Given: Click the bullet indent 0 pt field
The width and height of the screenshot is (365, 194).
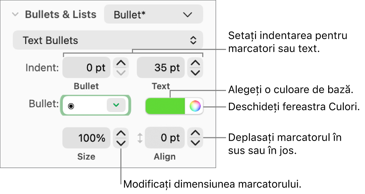Looking at the screenshot, I should [x=86, y=68].
